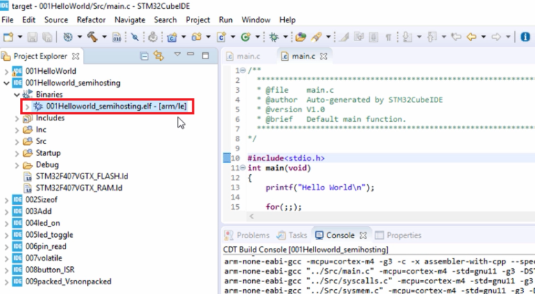Click the build configuration gear icon
This screenshot has height=294, width=535.
click(68, 37)
